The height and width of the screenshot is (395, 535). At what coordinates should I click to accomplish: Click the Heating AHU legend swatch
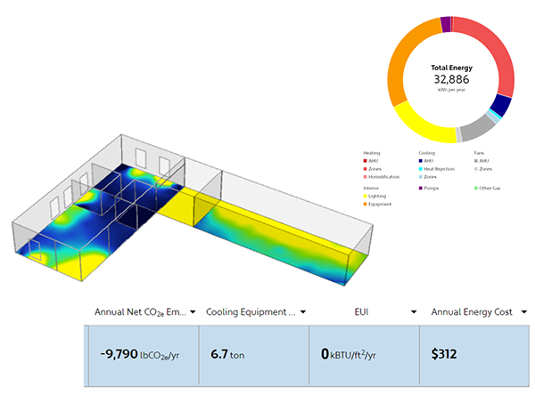pos(366,160)
